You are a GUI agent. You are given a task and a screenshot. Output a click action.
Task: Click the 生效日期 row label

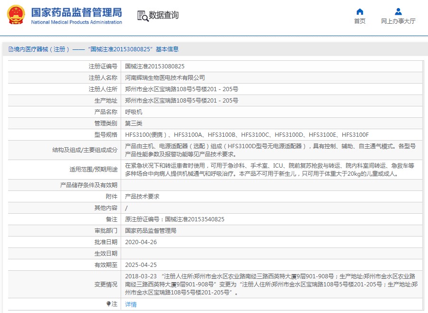pos(106,254)
